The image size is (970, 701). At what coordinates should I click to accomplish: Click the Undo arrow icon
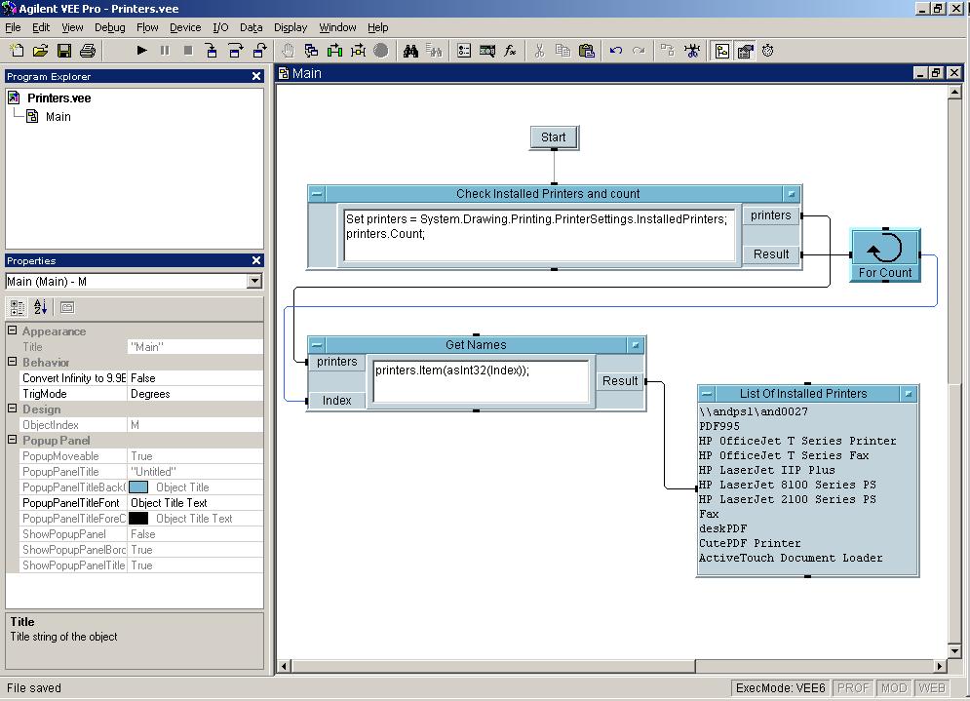click(x=615, y=51)
